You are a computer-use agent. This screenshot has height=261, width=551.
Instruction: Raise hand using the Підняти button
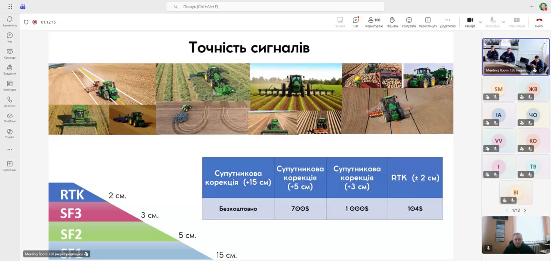pyautogui.click(x=392, y=22)
